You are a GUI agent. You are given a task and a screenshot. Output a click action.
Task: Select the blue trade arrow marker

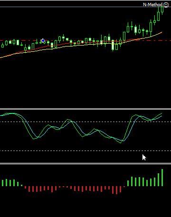43,41
